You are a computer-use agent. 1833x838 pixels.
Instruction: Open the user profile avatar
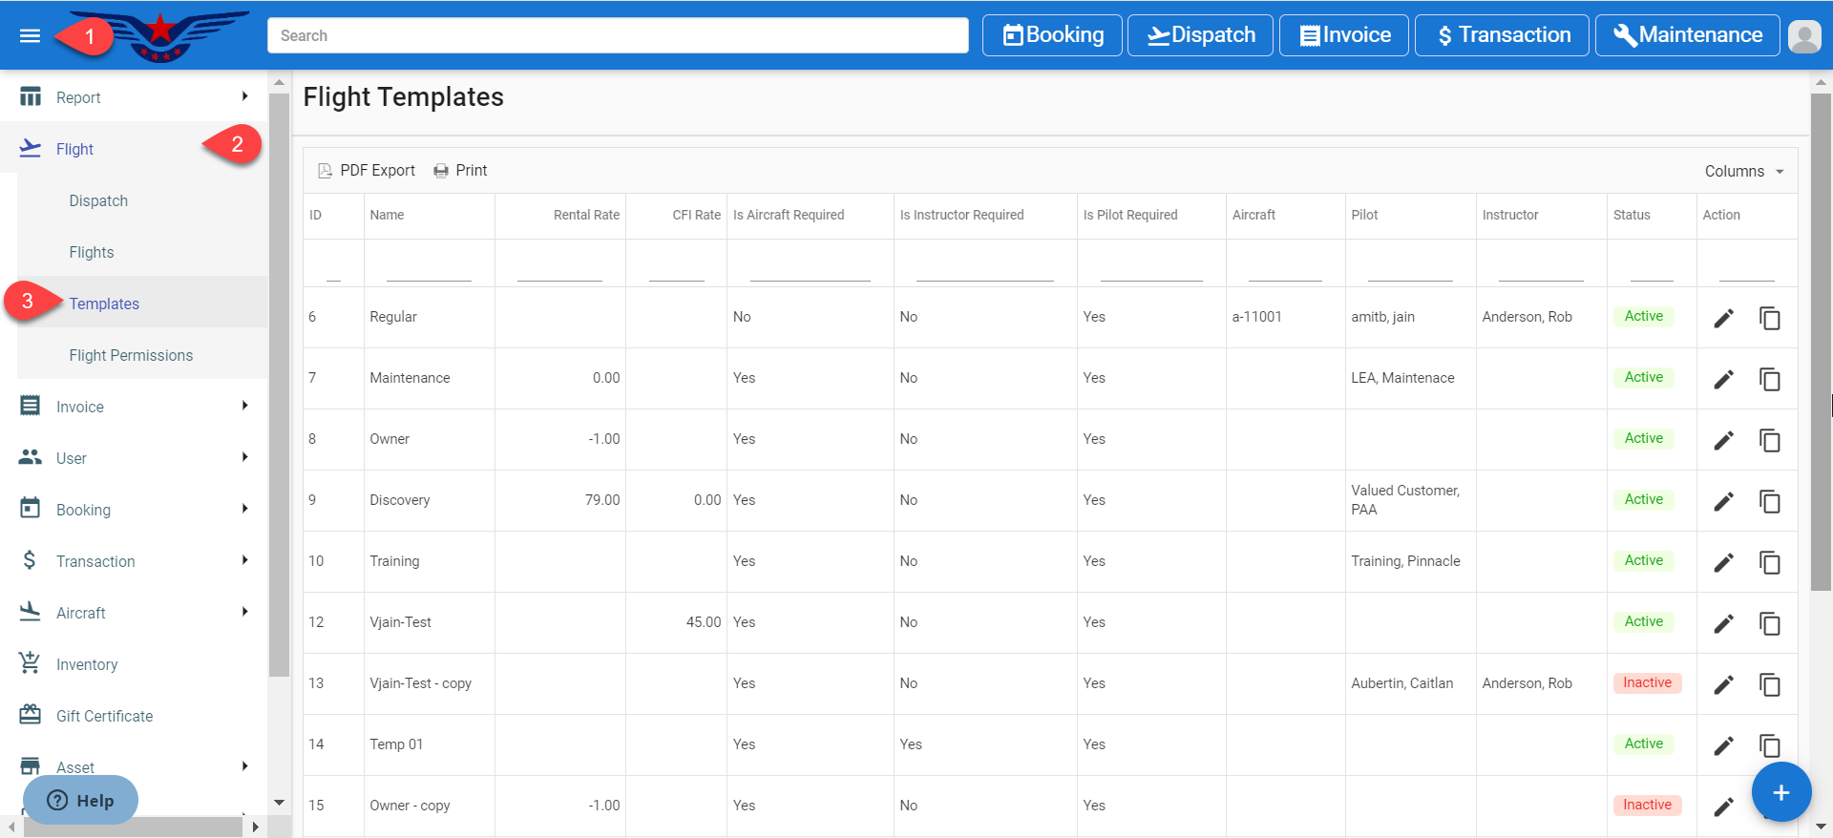pyautogui.click(x=1803, y=36)
